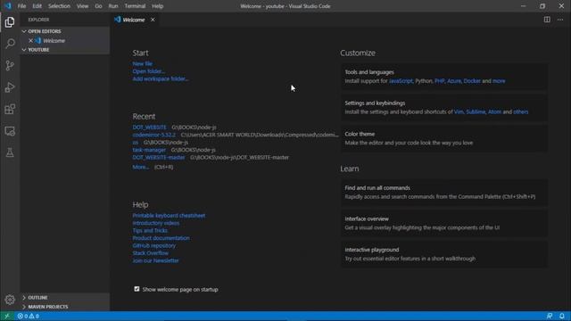Viewport: 571px width, 321px height.
Task: Collapse the Open Editors section
Action: (x=64, y=31)
